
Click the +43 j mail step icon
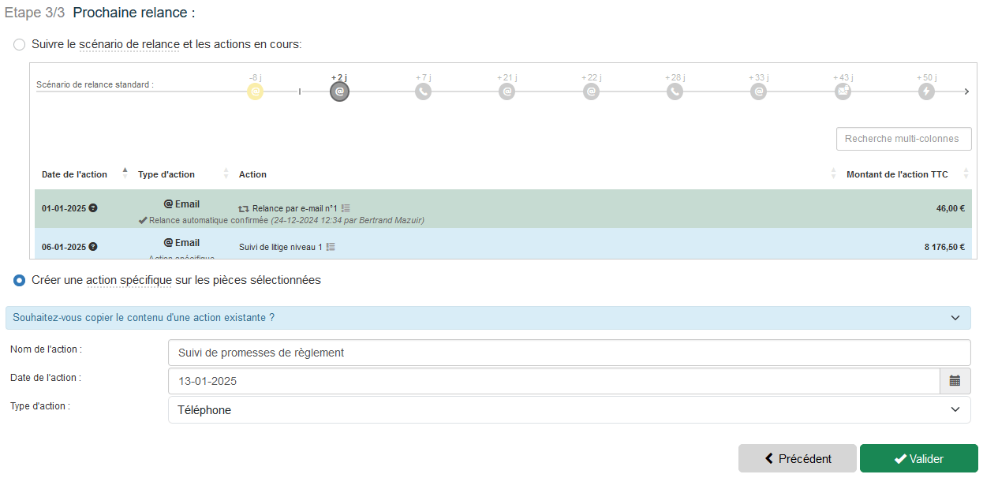[x=843, y=91]
